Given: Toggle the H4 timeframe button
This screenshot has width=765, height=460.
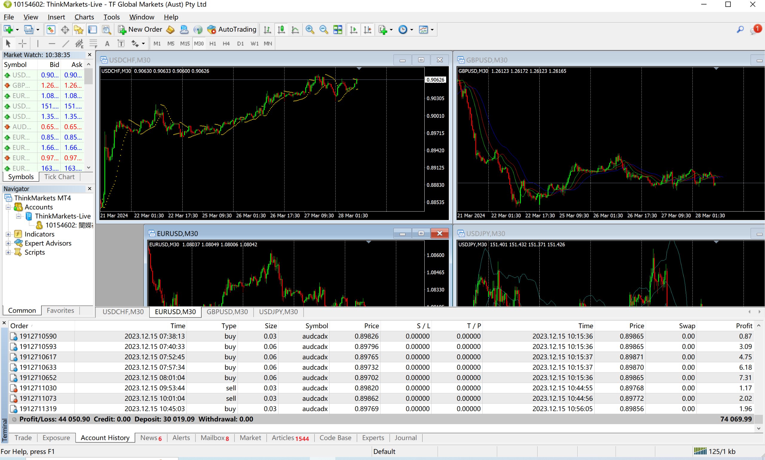Looking at the screenshot, I should [x=226, y=44].
